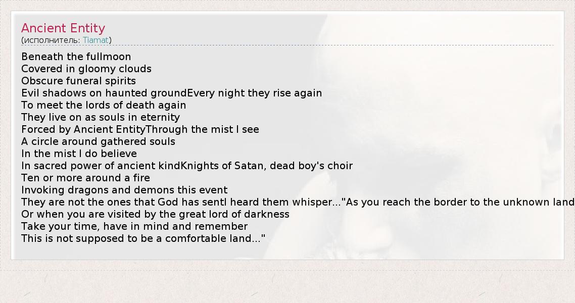
Task: Click the final line about "comfortable land"
Action: 143,238
